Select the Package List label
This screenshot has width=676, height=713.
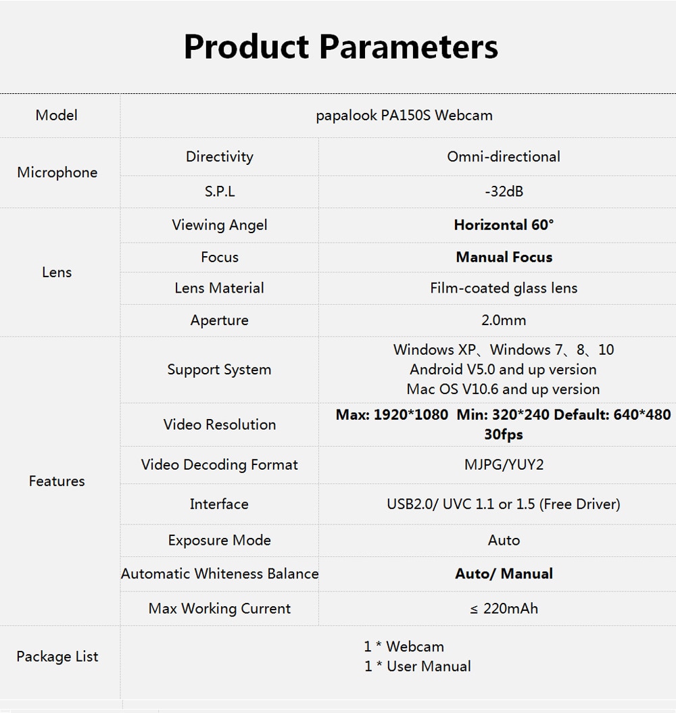tap(57, 657)
